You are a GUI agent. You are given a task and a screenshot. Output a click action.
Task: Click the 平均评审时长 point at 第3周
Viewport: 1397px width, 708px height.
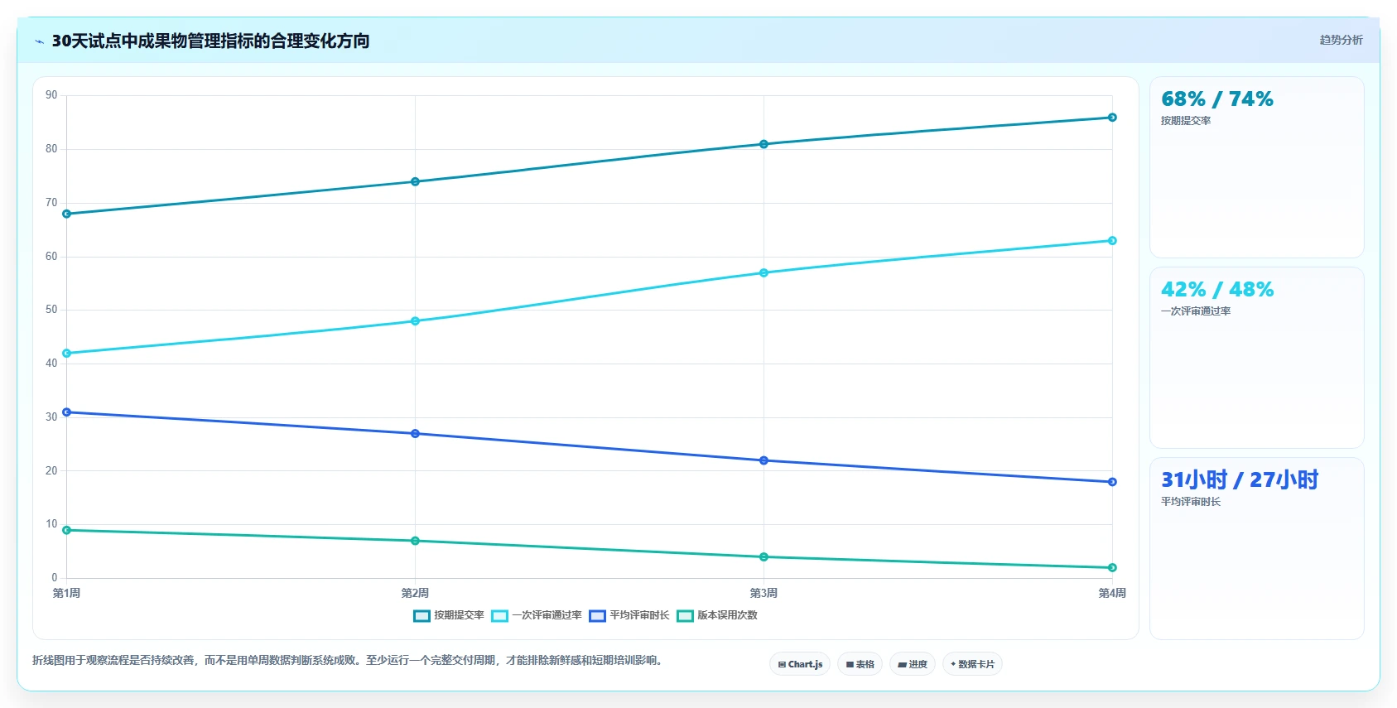tap(764, 460)
